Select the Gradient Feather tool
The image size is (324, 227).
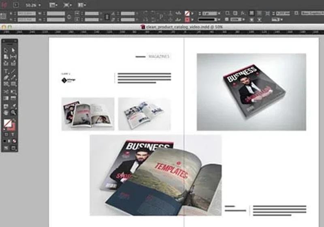[13, 98]
